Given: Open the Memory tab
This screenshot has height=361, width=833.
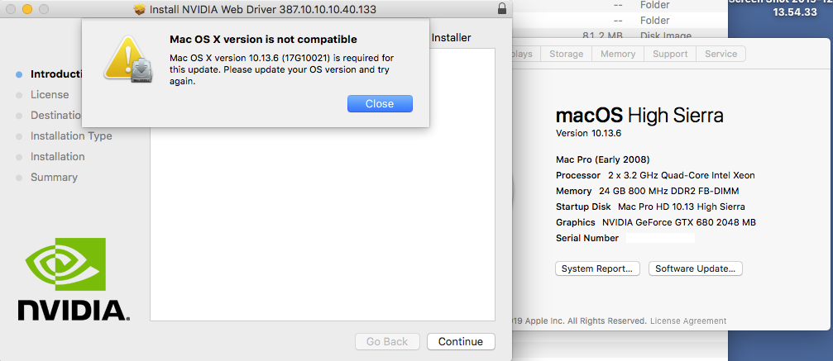Looking at the screenshot, I should 618,54.
